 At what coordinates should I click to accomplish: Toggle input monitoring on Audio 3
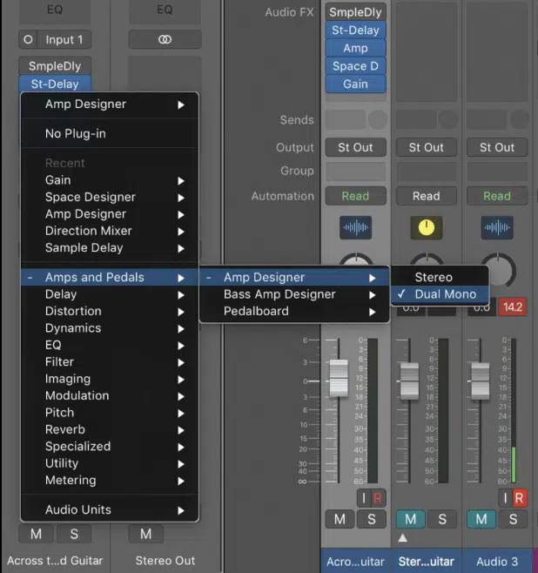pos(506,498)
